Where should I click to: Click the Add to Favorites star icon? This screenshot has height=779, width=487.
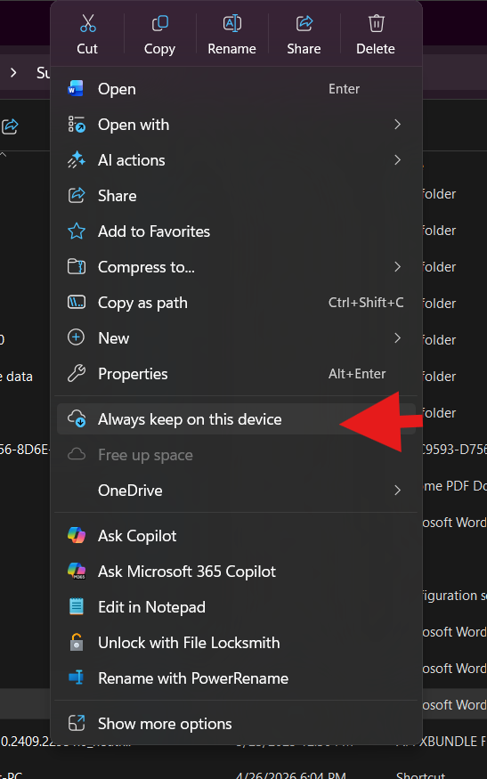coord(76,231)
